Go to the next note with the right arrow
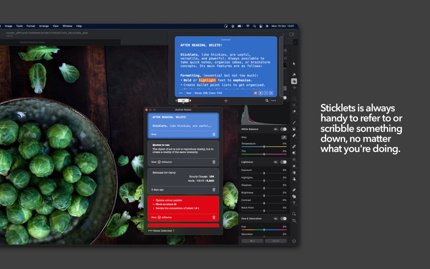430x269 pixels. point(190,101)
